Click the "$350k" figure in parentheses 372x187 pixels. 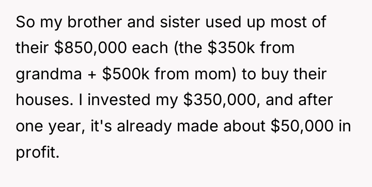[x=231, y=48]
